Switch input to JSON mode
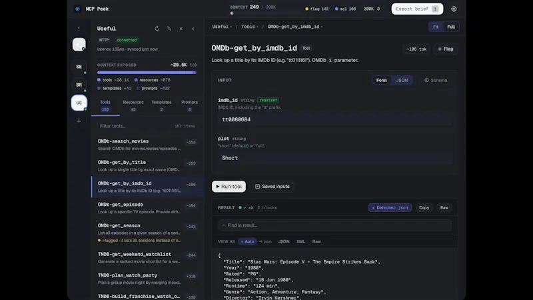This screenshot has height=300, width=533. (x=402, y=80)
